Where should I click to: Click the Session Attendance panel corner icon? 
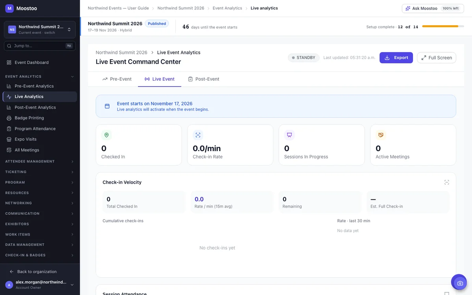[x=447, y=294]
